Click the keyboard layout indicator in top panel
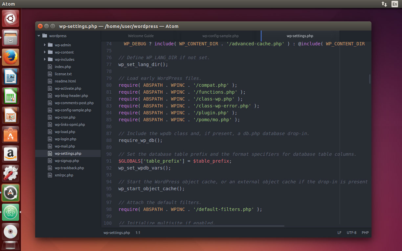 [394, 4]
